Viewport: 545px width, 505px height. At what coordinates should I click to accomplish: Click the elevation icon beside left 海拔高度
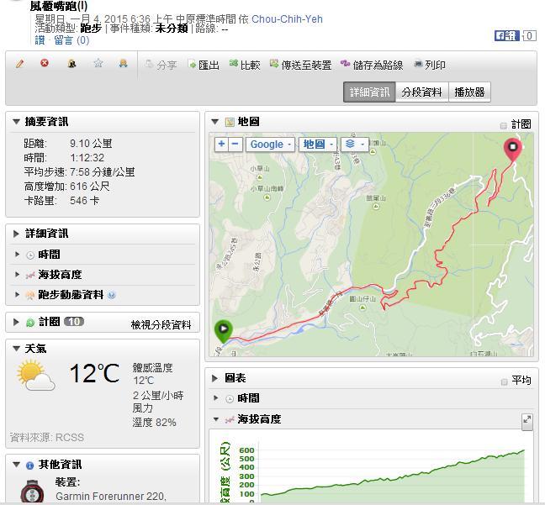tap(30, 275)
